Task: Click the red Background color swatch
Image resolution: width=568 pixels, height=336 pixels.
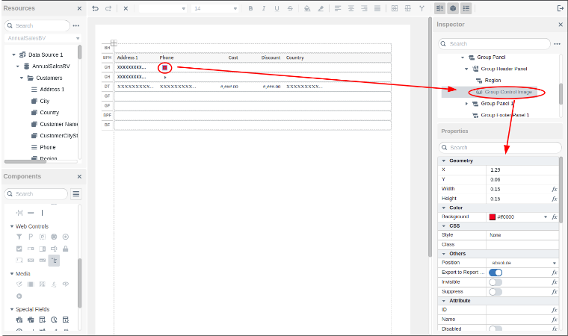Action: pos(492,217)
